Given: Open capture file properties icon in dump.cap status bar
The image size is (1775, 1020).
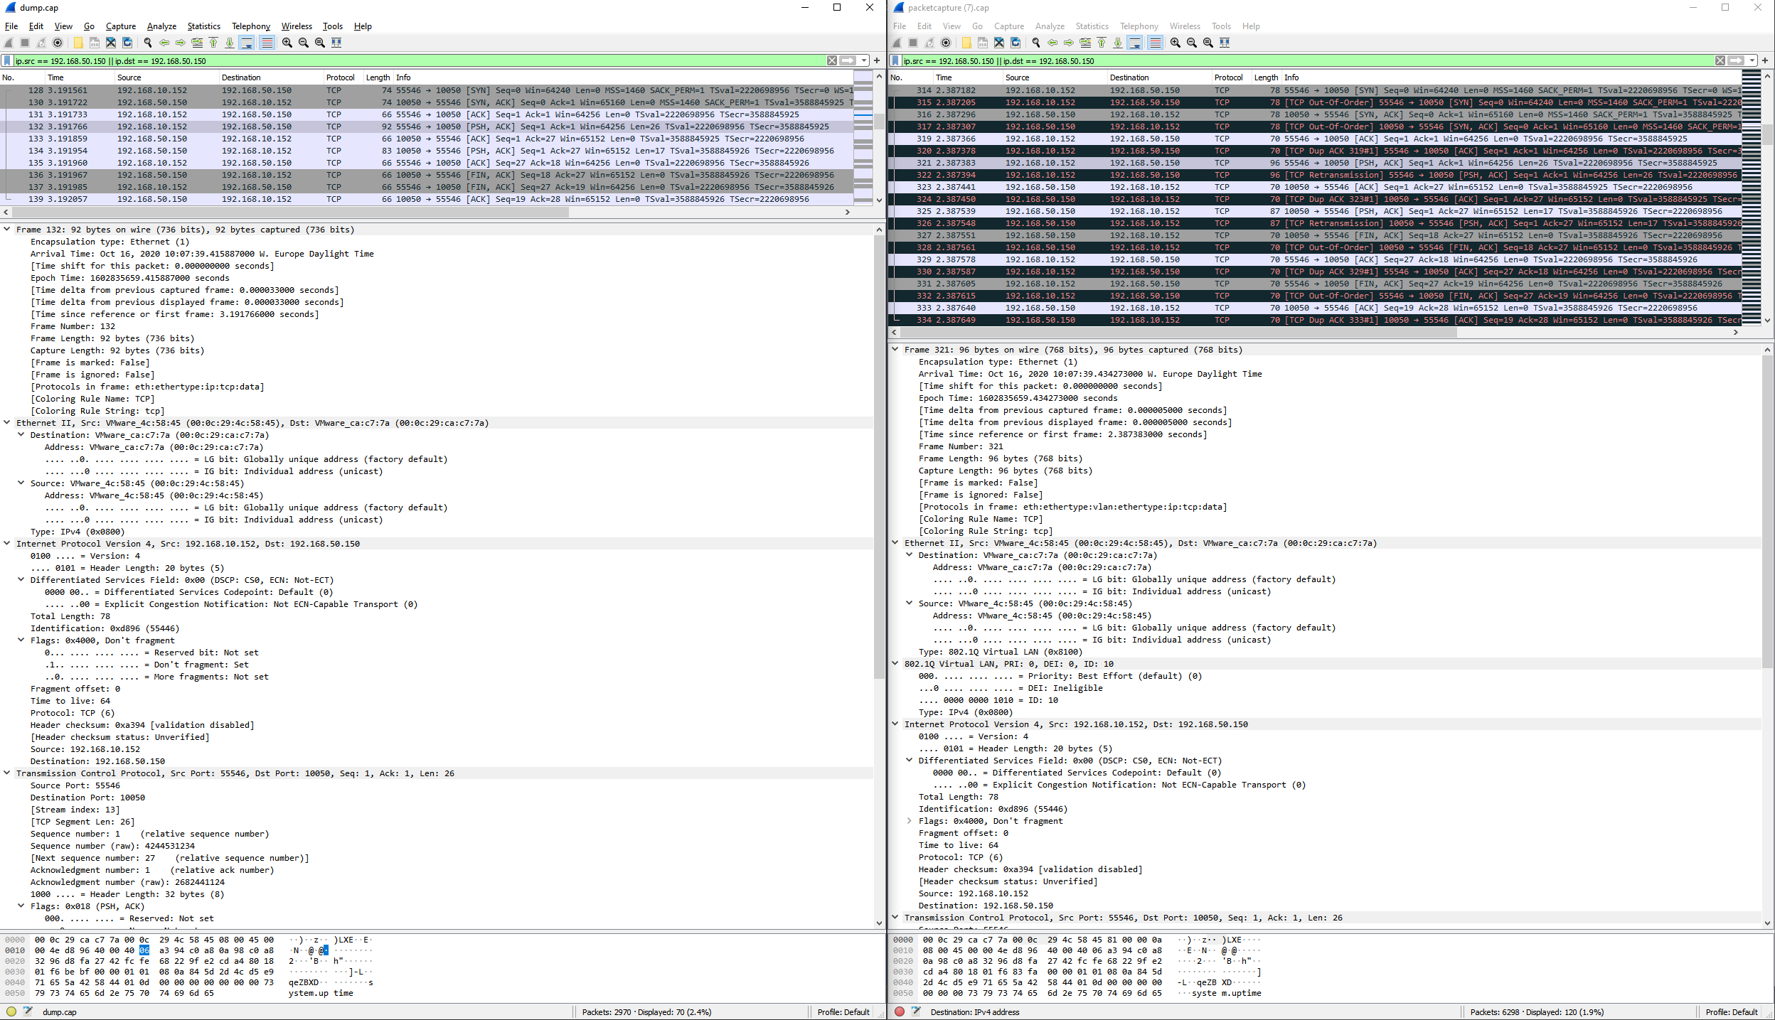Looking at the screenshot, I should point(28,1011).
